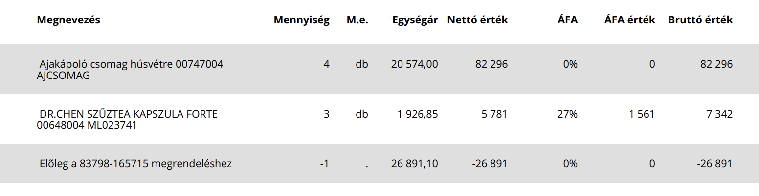Click unit price 20 574,00
The image size is (759, 196).
click(415, 64)
